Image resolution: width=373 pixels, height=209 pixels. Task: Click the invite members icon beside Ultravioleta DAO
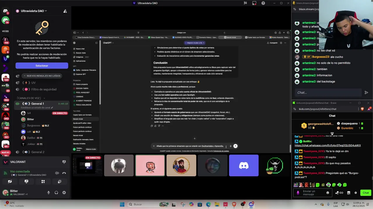click(65, 11)
